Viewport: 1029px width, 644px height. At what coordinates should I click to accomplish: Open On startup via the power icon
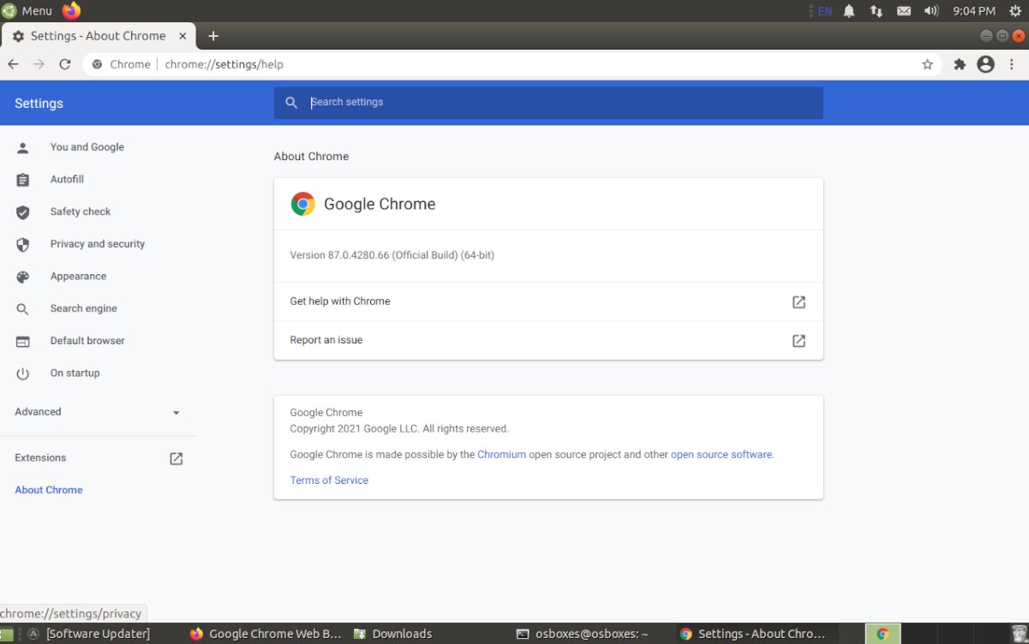(21, 373)
